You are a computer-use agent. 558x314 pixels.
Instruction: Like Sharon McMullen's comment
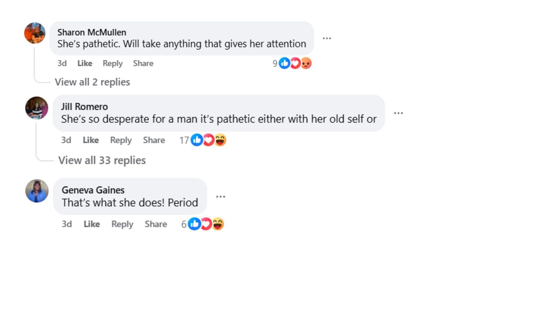click(x=85, y=63)
